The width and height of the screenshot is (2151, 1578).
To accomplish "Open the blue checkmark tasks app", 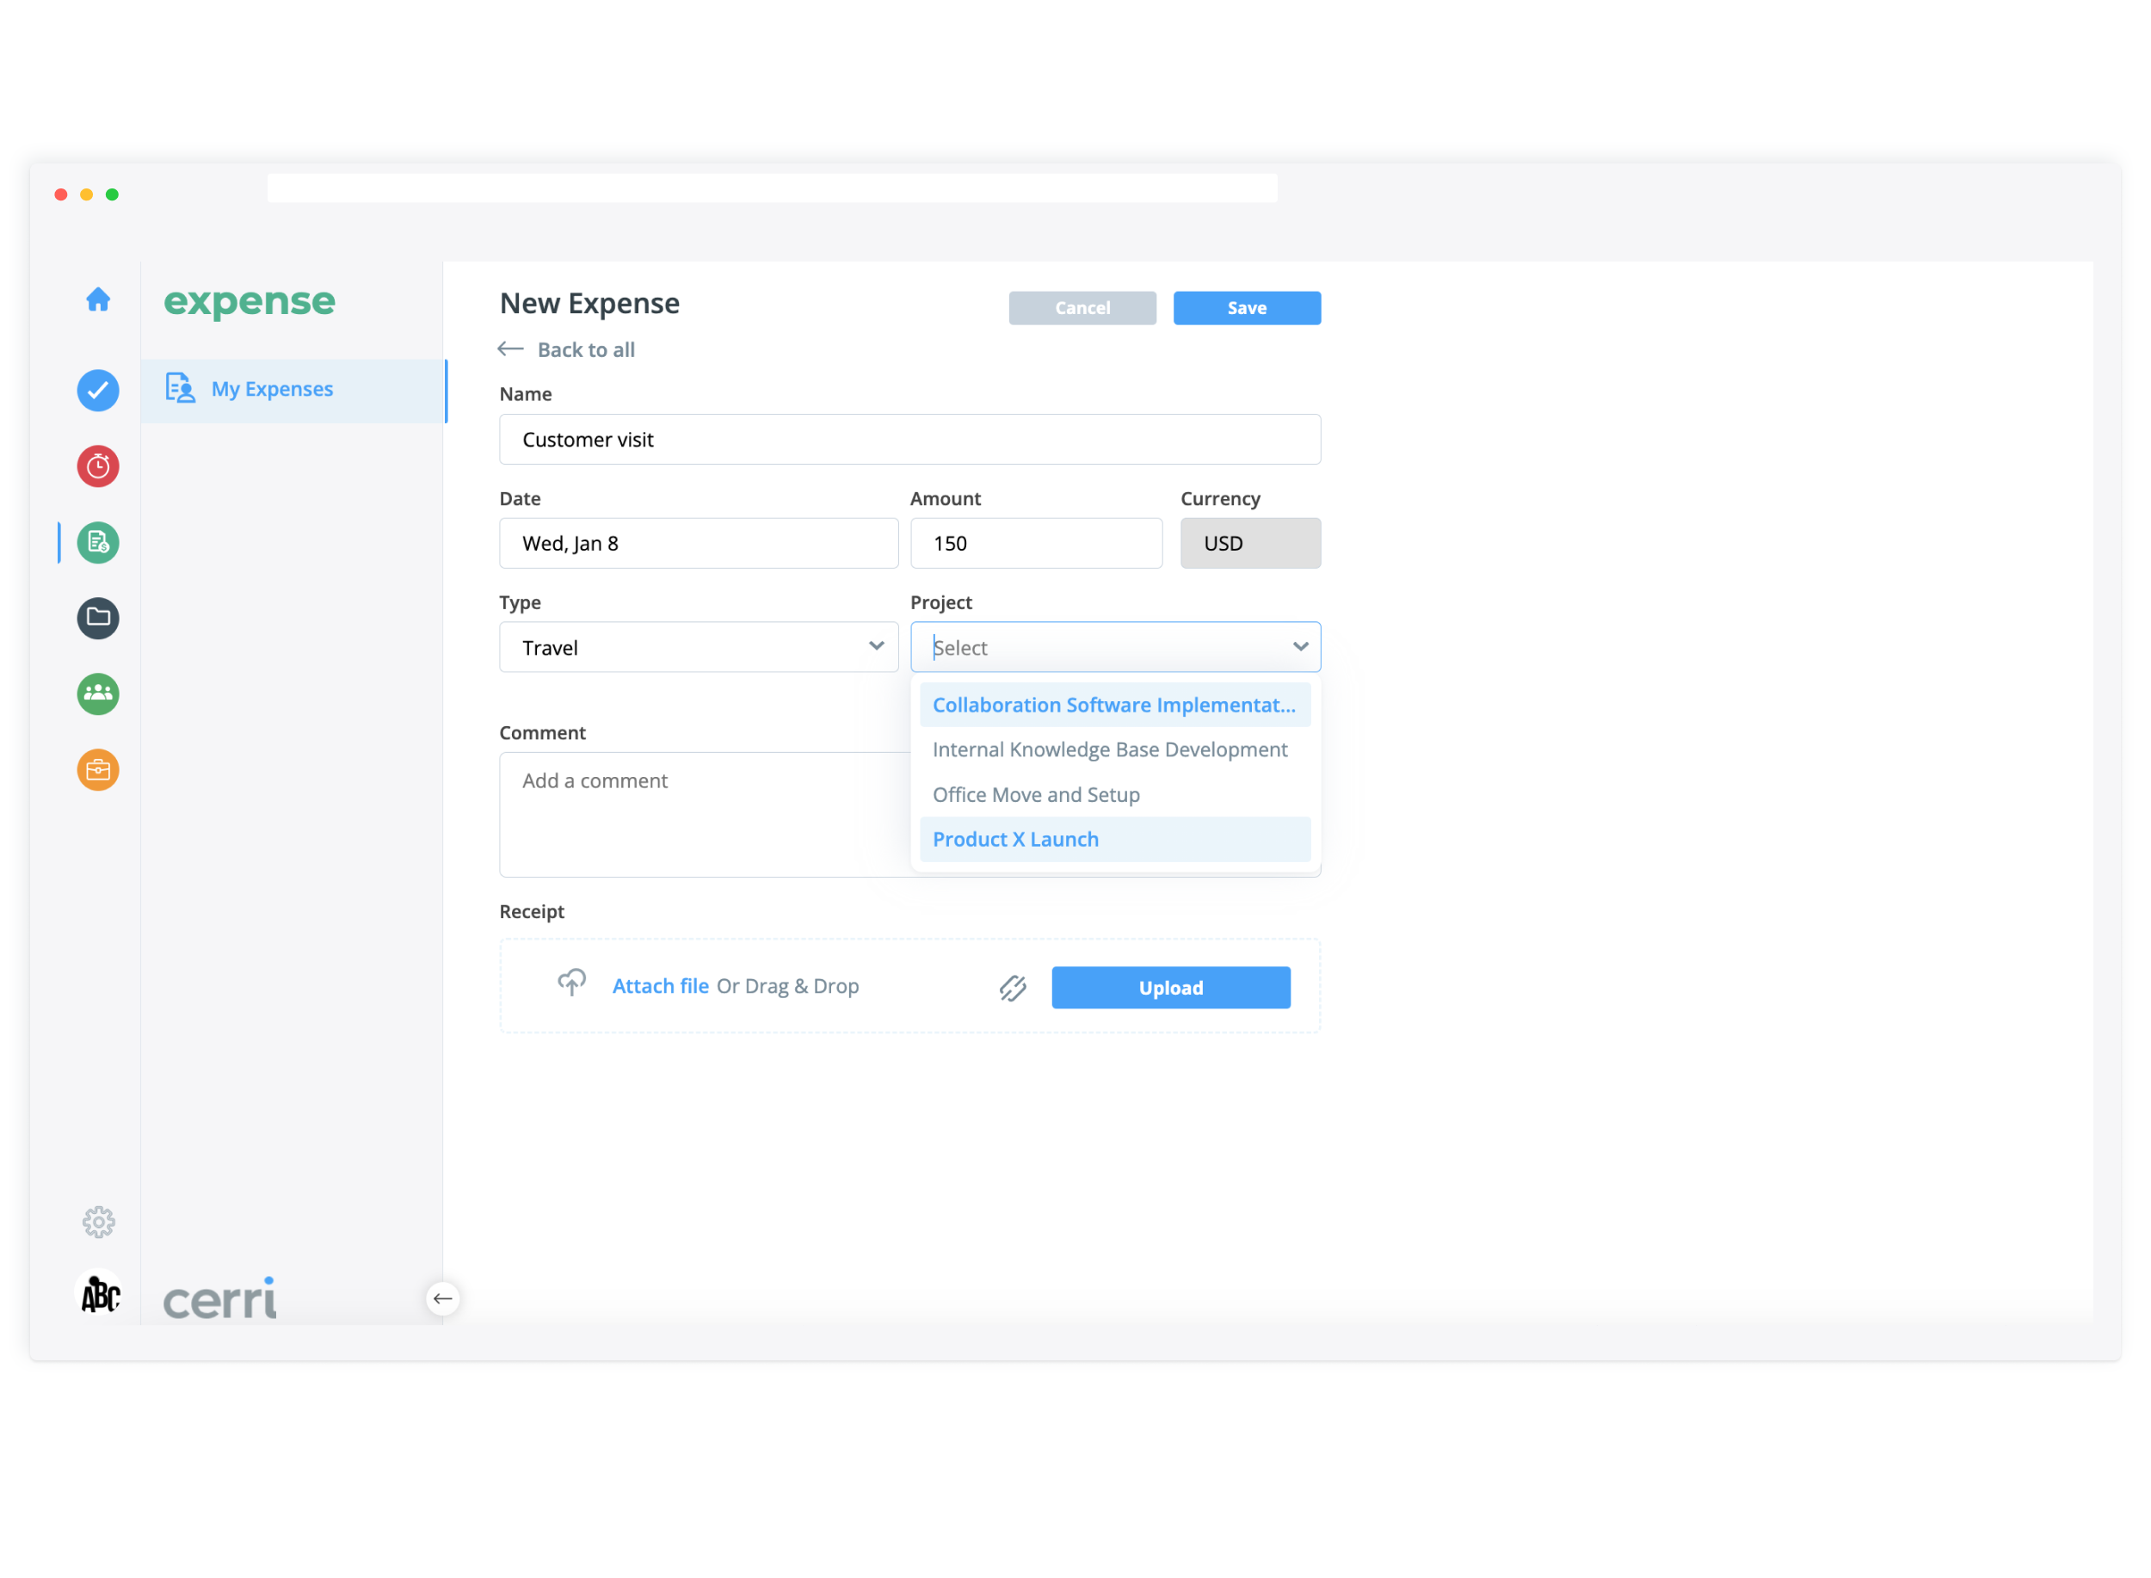I will coord(98,391).
